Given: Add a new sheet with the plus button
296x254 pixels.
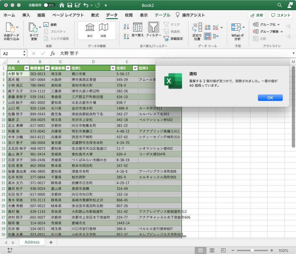Looking at the screenshot, I should point(51,242).
